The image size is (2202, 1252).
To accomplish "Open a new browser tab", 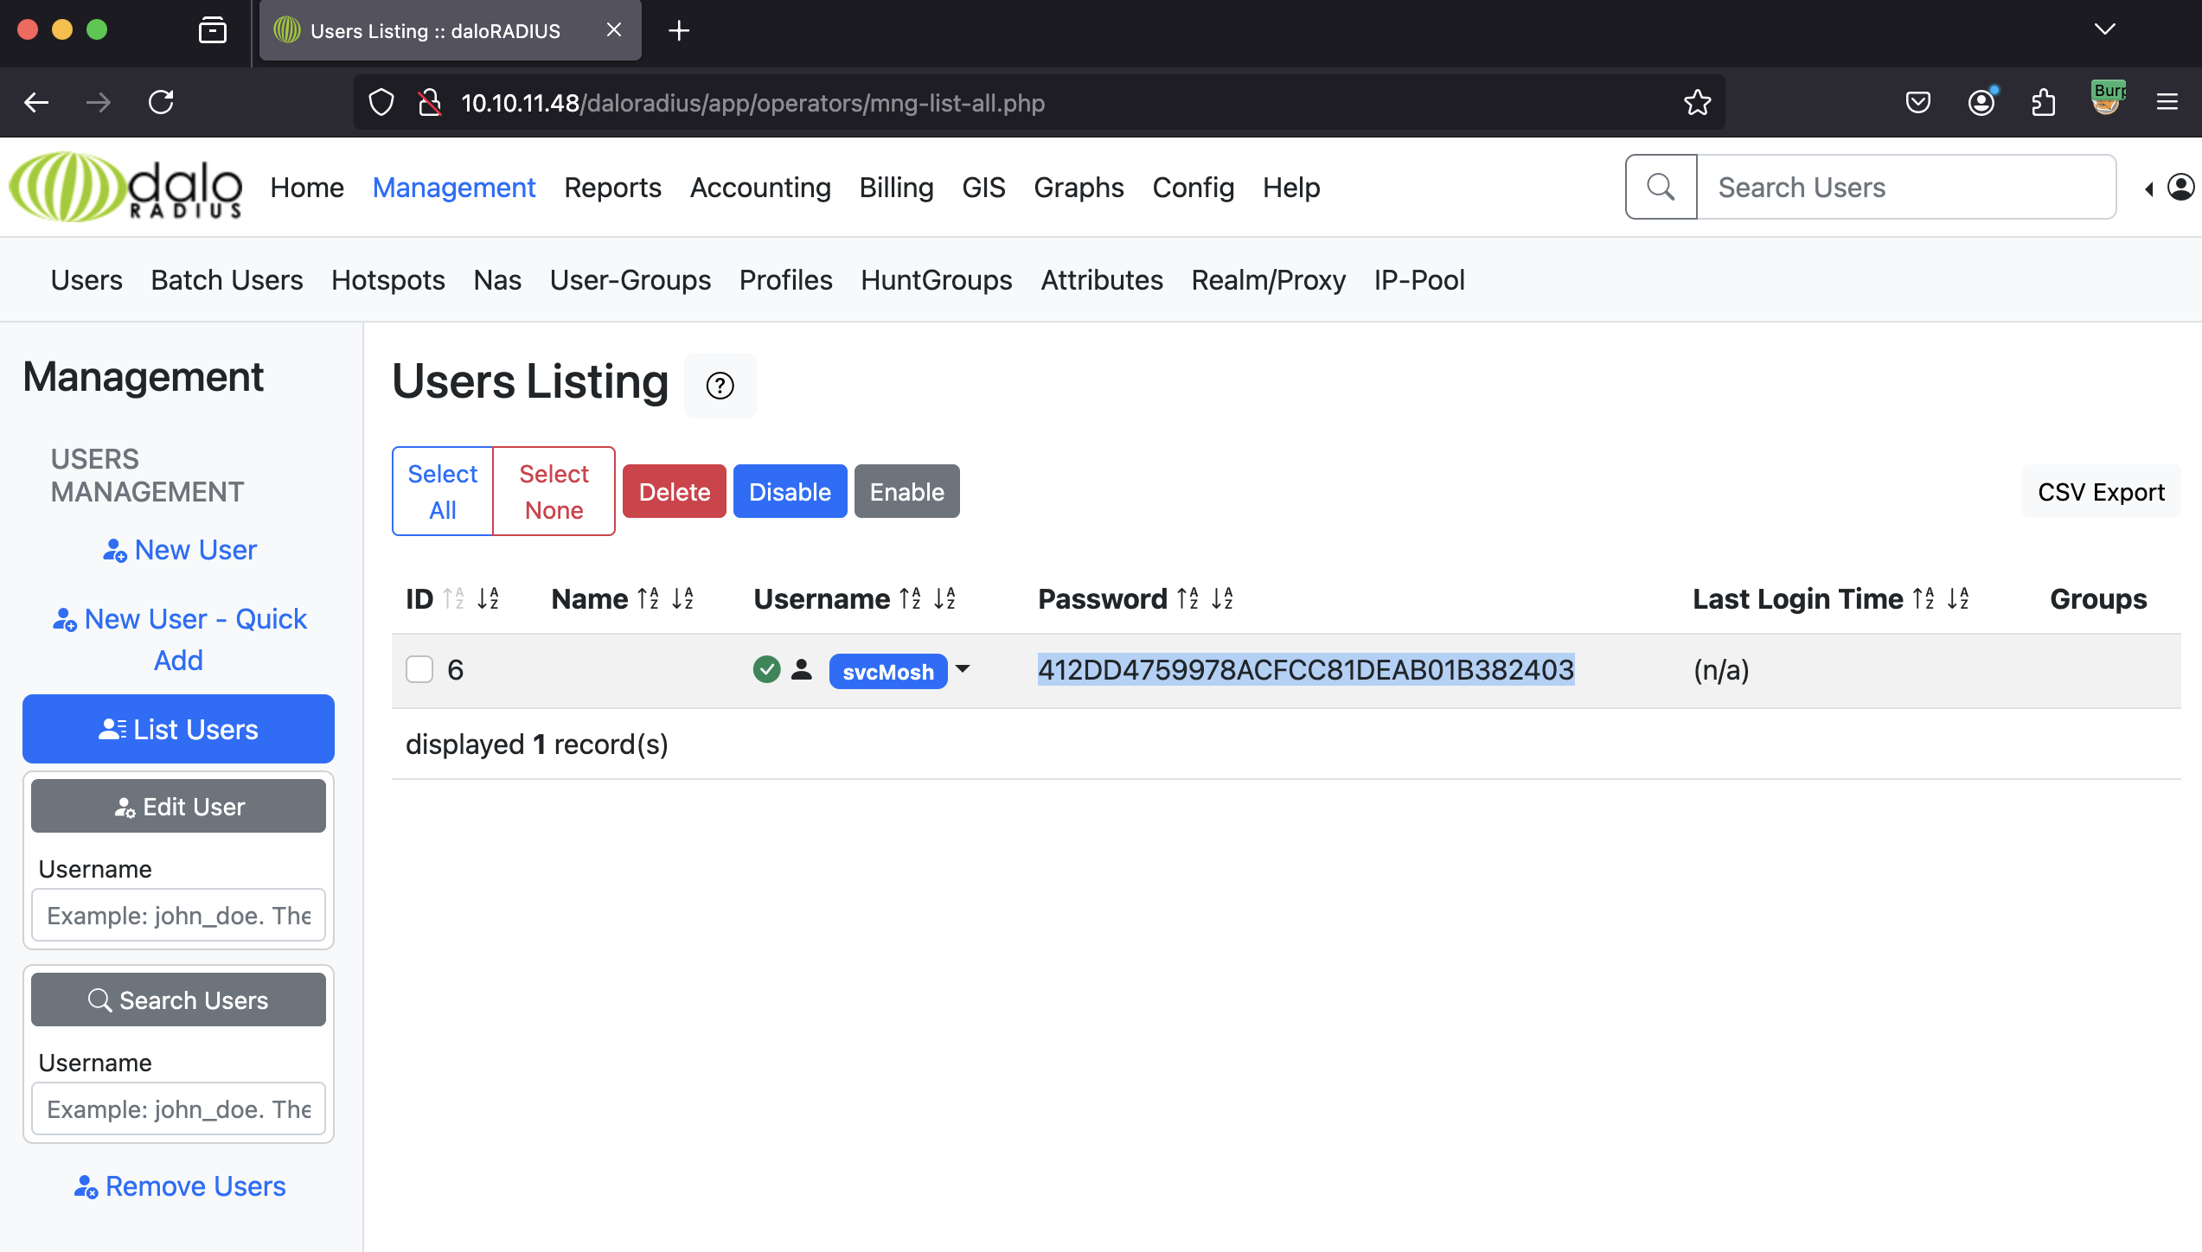I will [x=679, y=31].
